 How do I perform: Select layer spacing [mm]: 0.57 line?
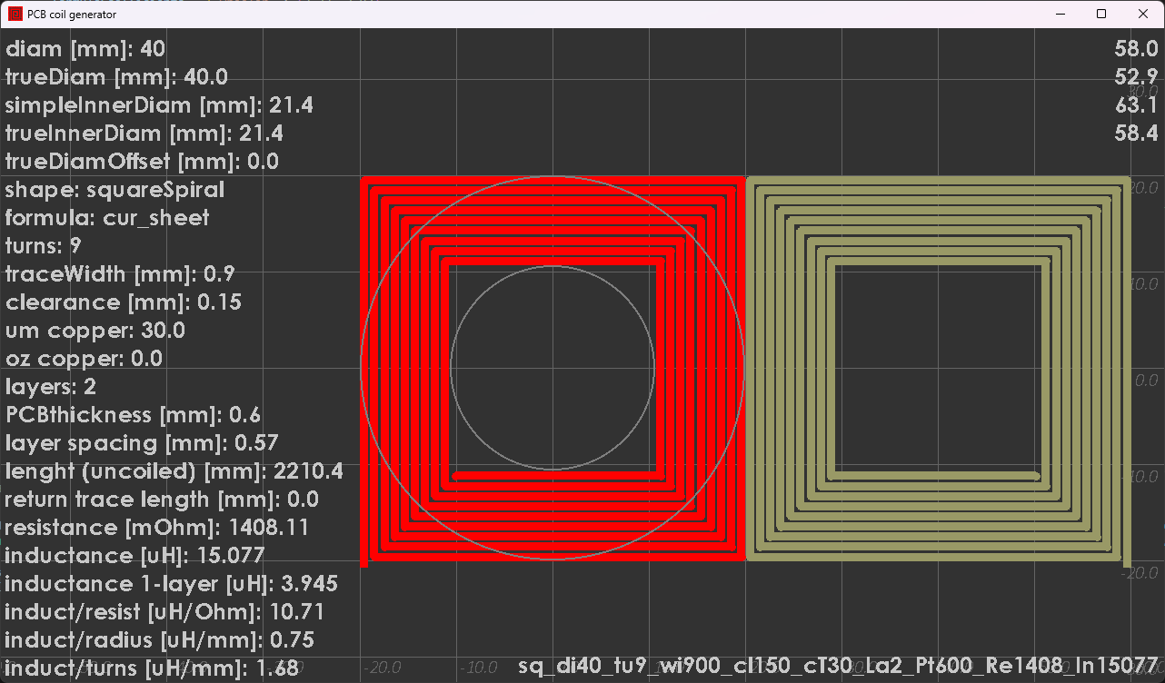(142, 443)
